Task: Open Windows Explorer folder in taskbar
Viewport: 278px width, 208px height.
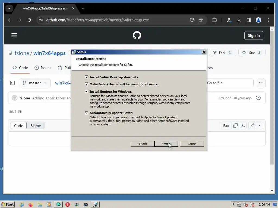Action: point(40,205)
